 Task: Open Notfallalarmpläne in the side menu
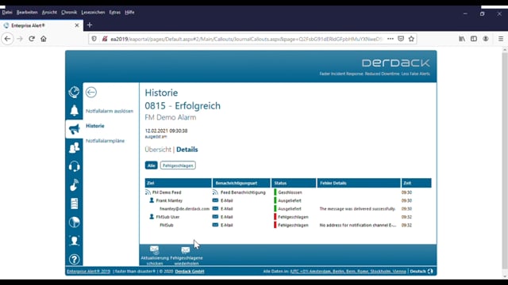click(105, 141)
